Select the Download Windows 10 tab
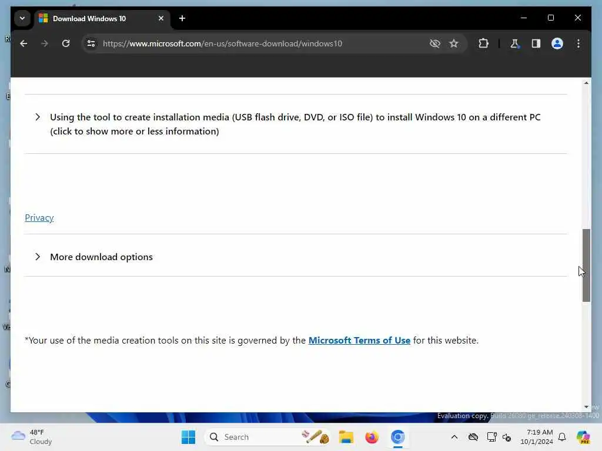The image size is (602, 451). pyautogui.click(x=102, y=18)
